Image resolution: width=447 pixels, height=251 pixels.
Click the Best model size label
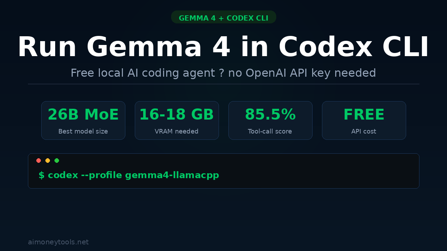tap(83, 131)
